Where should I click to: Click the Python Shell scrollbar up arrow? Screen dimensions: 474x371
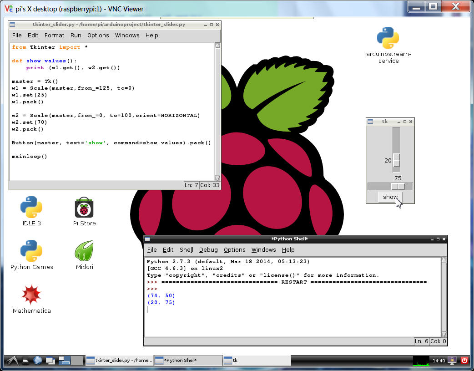click(x=444, y=260)
